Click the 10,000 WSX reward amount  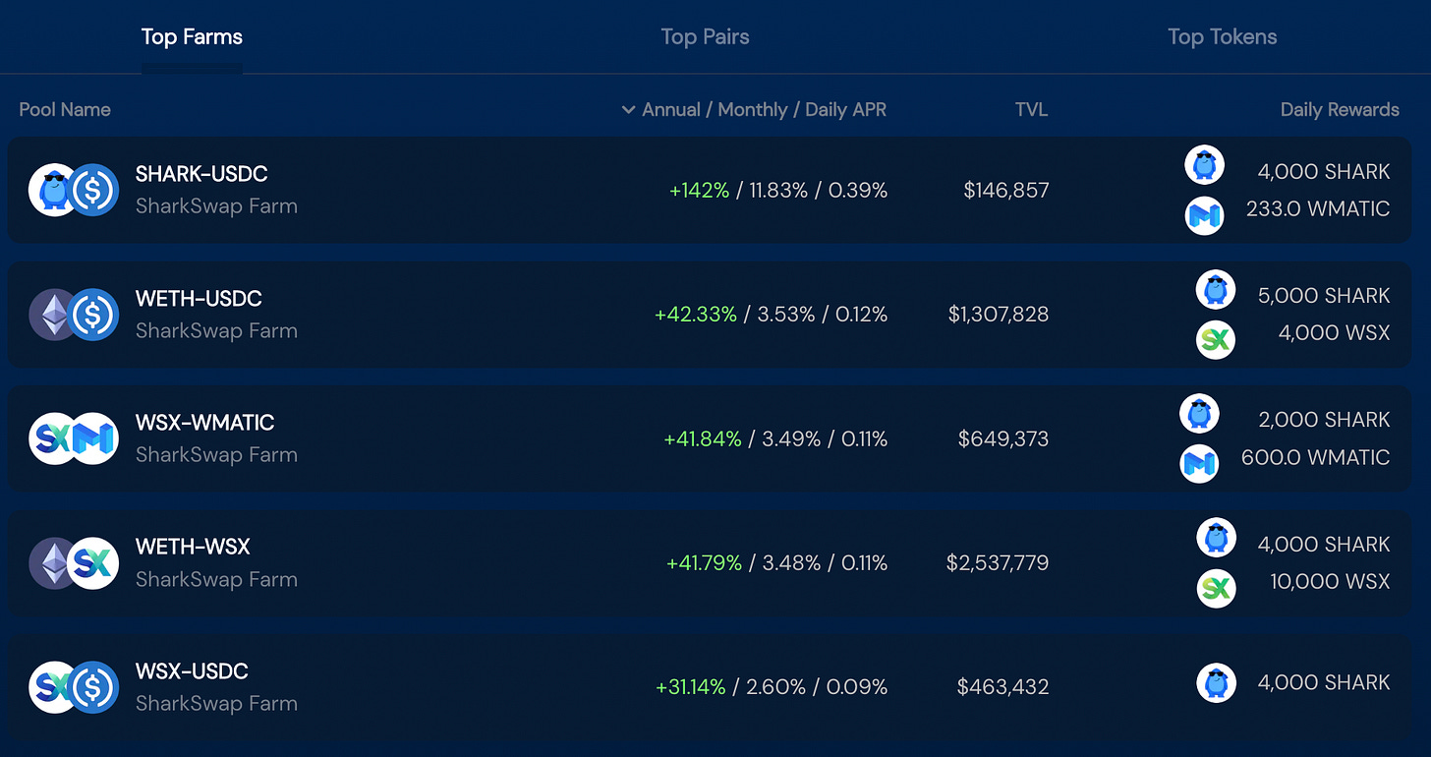[1330, 582]
